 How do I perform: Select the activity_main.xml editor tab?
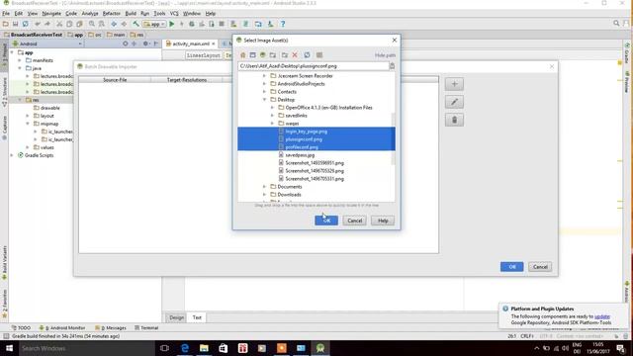click(x=191, y=44)
